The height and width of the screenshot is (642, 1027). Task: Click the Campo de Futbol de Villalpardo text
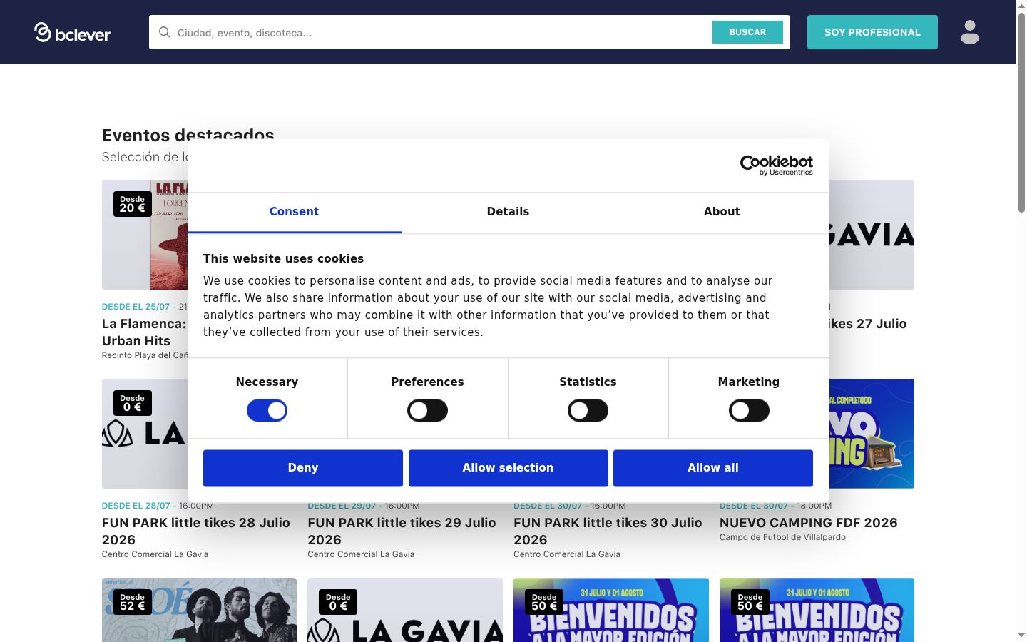click(x=782, y=537)
